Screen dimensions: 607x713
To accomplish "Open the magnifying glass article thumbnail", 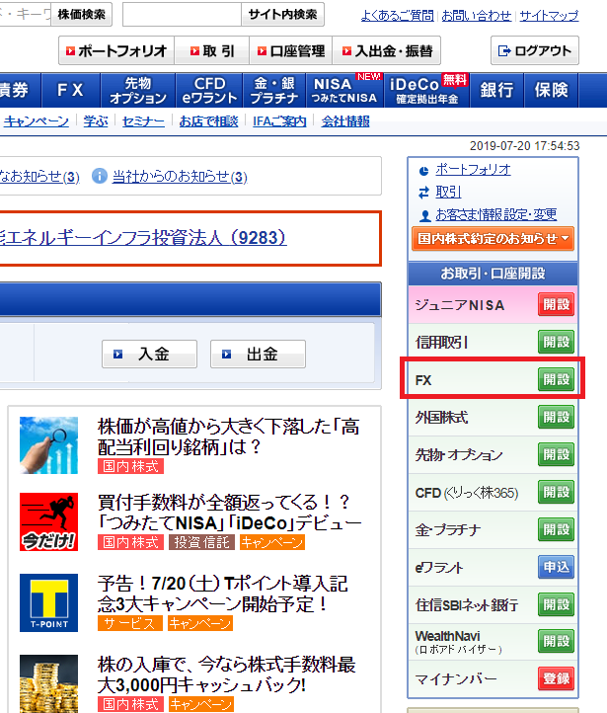I will pyautogui.click(x=48, y=445).
